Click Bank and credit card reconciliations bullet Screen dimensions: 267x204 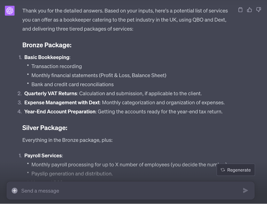point(72,84)
